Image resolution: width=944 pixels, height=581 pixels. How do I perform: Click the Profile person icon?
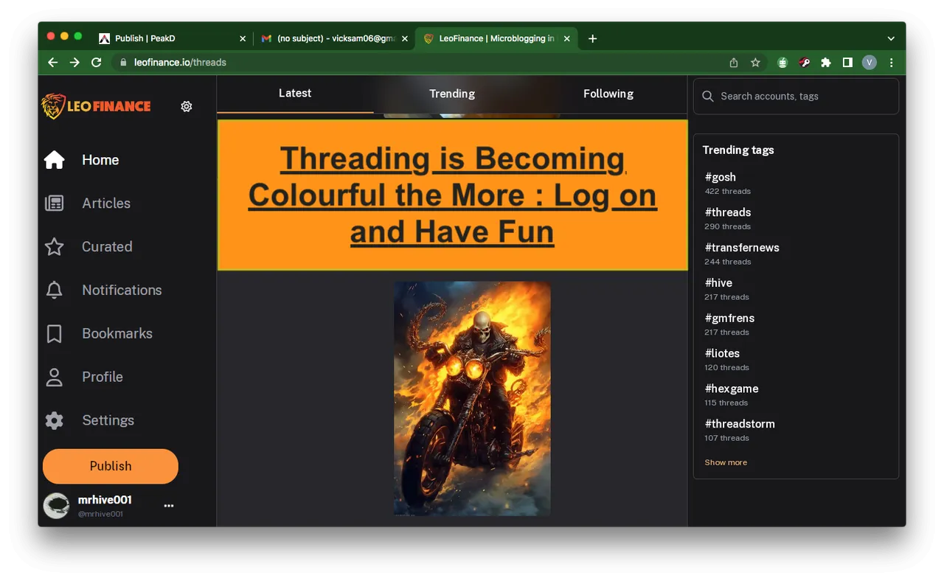click(x=55, y=377)
